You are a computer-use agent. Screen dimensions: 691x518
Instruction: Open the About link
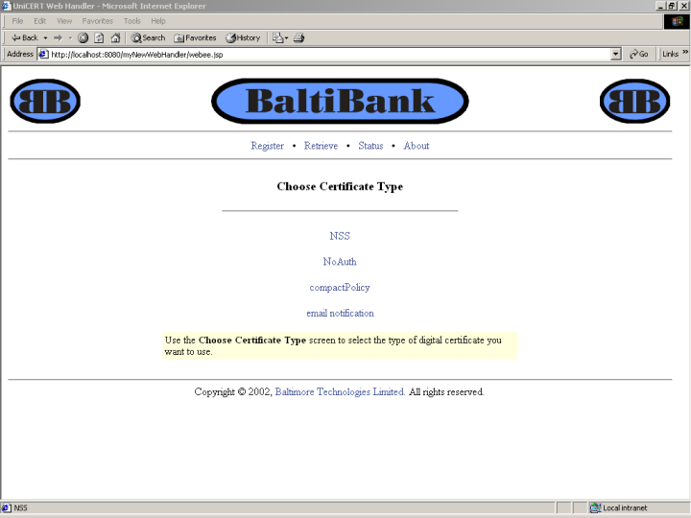click(x=417, y=146)
